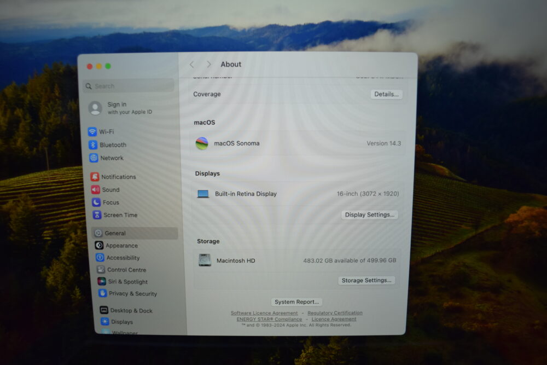Image resolution: width=547 pixels, height=365 pixels.
Task: Click the 483.02 GB available storage text
Action: [350, 260]
